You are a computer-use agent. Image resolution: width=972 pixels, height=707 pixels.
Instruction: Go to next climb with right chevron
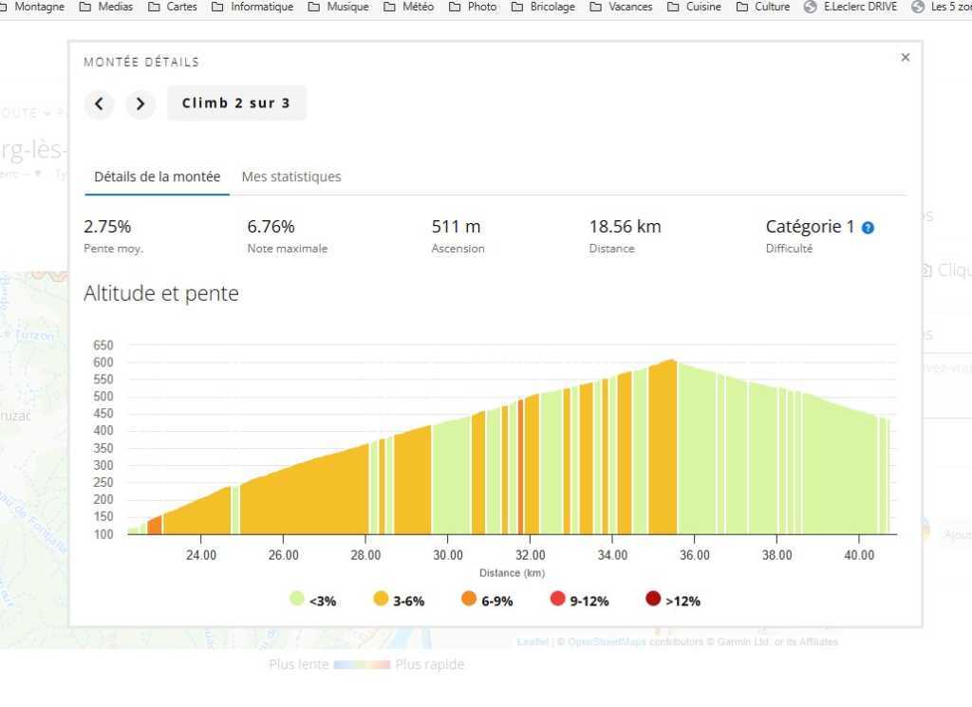[x=140, y=103]
